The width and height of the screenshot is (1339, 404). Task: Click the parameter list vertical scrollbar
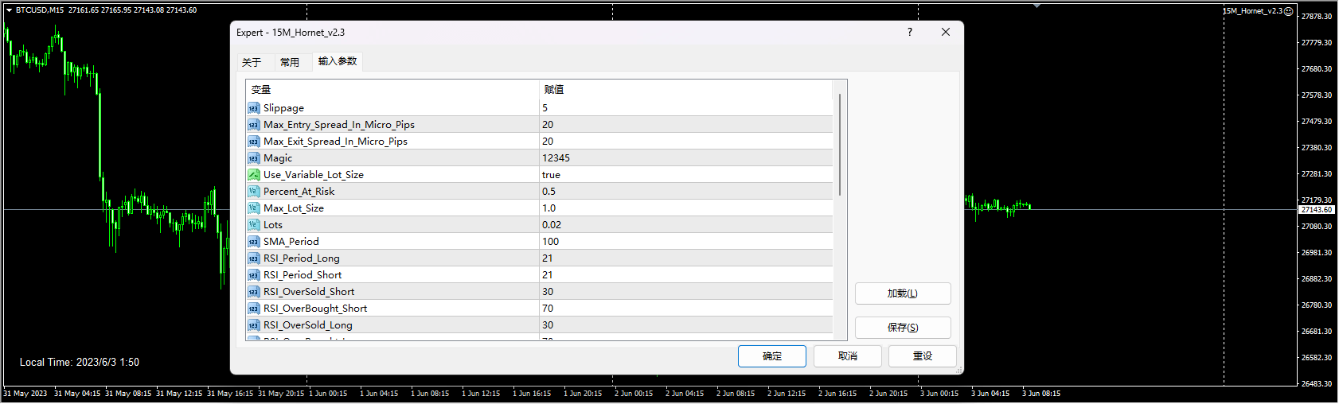point(840,210)
